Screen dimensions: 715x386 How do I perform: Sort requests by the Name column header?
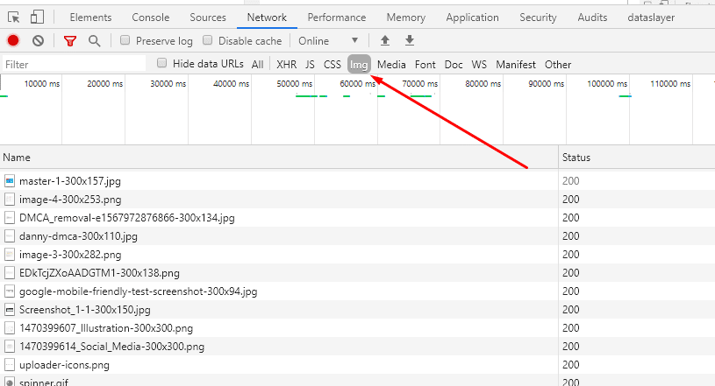[17, 158]
